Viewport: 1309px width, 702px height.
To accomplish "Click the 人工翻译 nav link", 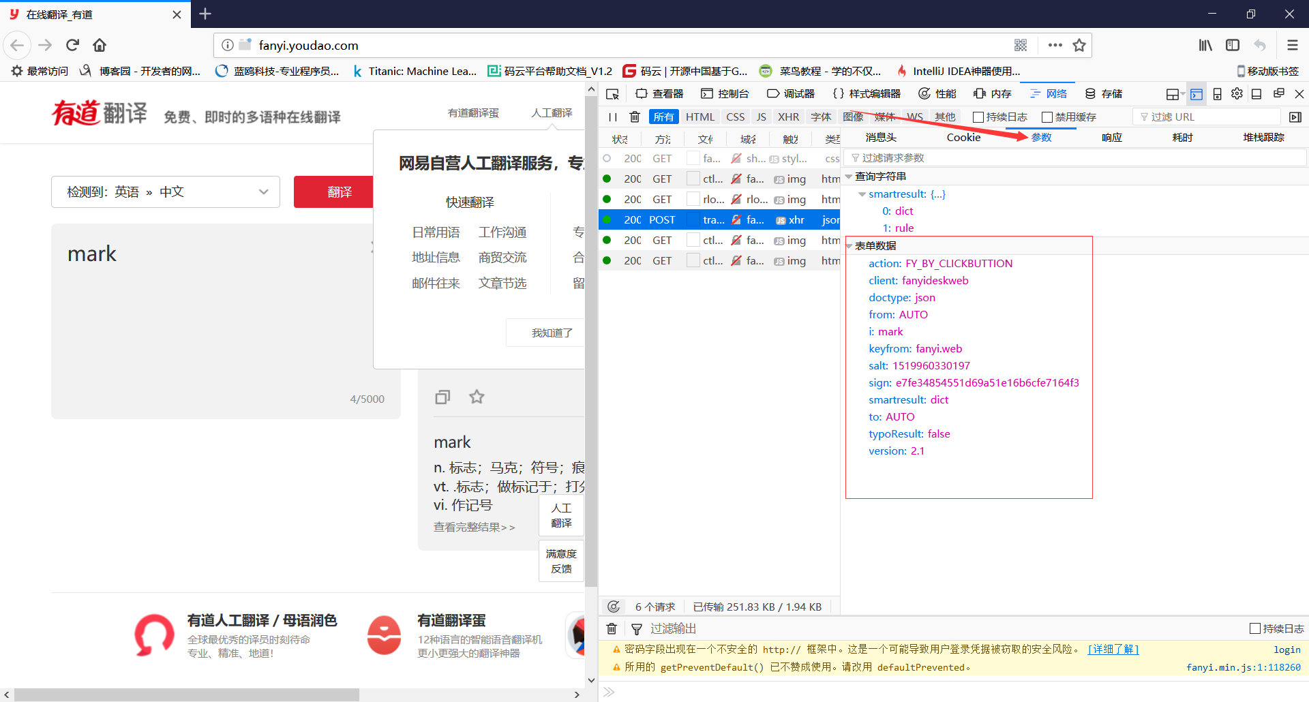I will (552, 113).
